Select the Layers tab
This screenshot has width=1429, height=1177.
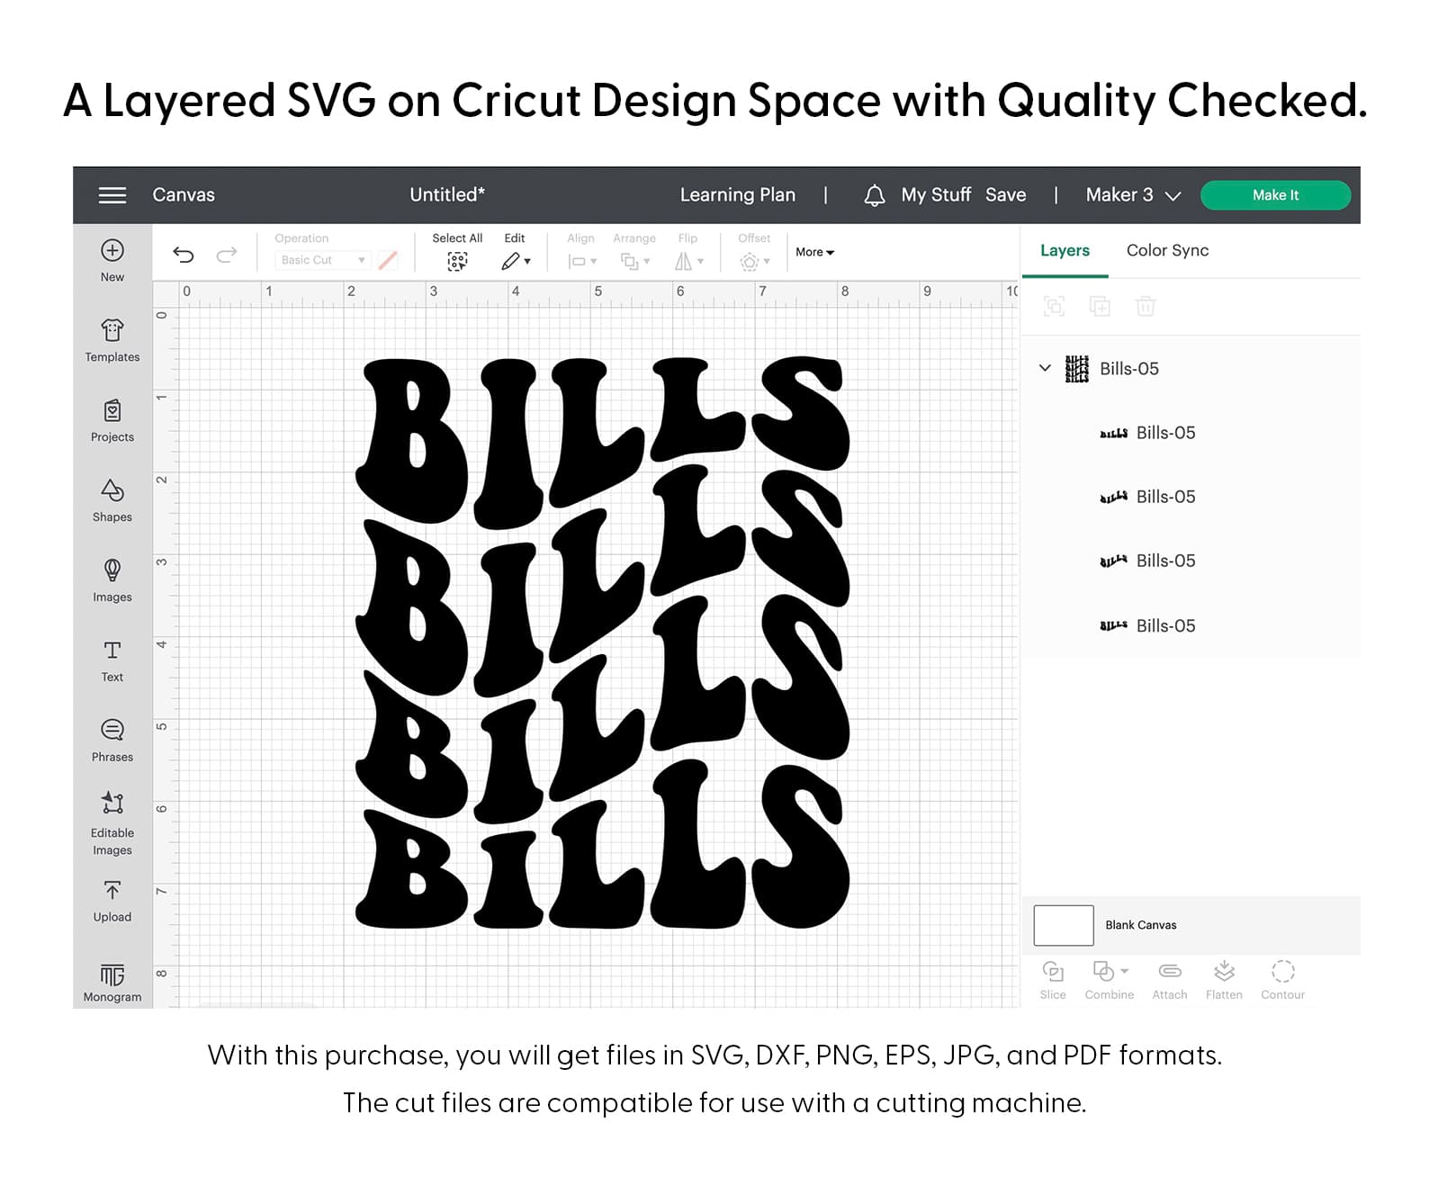click(x=1065, y=250)
